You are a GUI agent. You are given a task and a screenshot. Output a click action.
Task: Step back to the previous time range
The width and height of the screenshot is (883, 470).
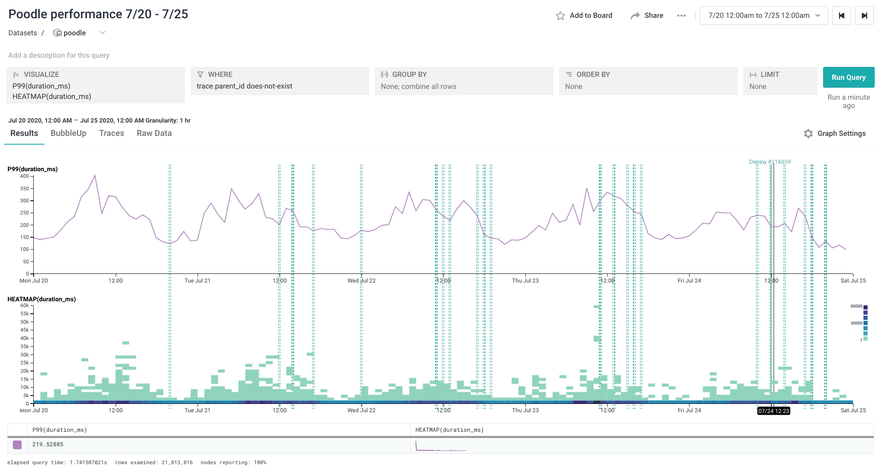[841, 16]
